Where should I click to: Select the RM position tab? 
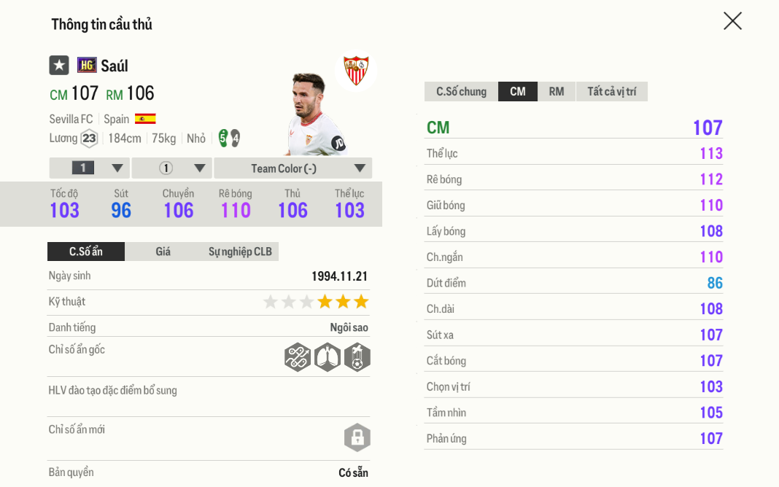pos(557,91)
